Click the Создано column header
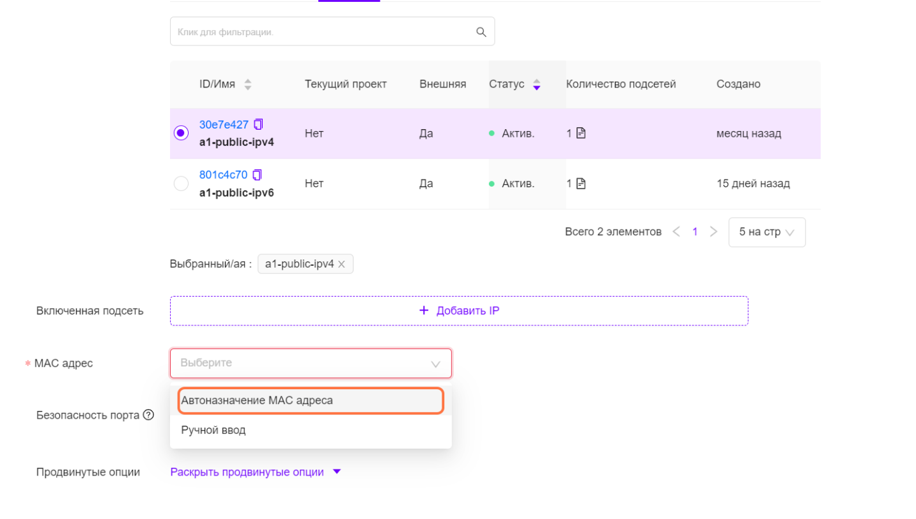The height and width of the screenshot is (519, 916). pos(738,84)
